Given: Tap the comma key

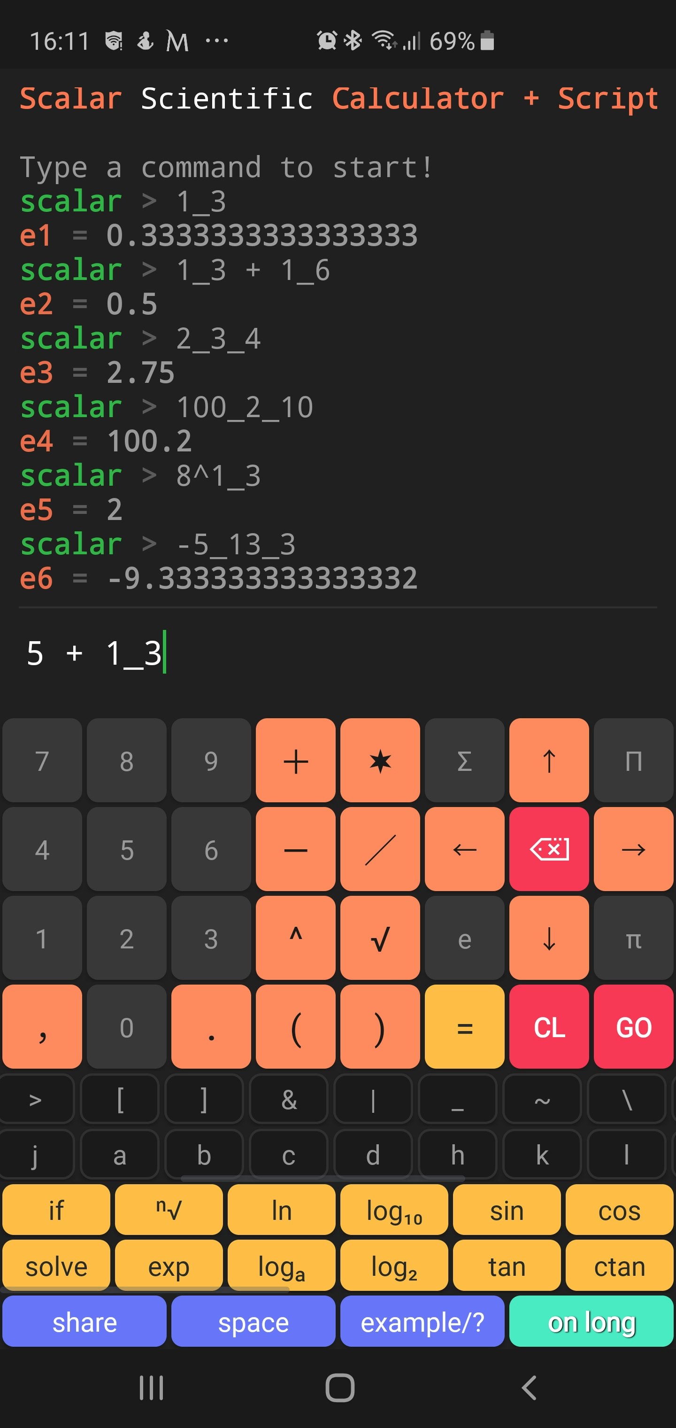Looking at the screenshot, I should [42, 1026].
